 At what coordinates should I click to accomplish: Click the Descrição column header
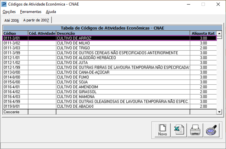click(x=123, y=33)
